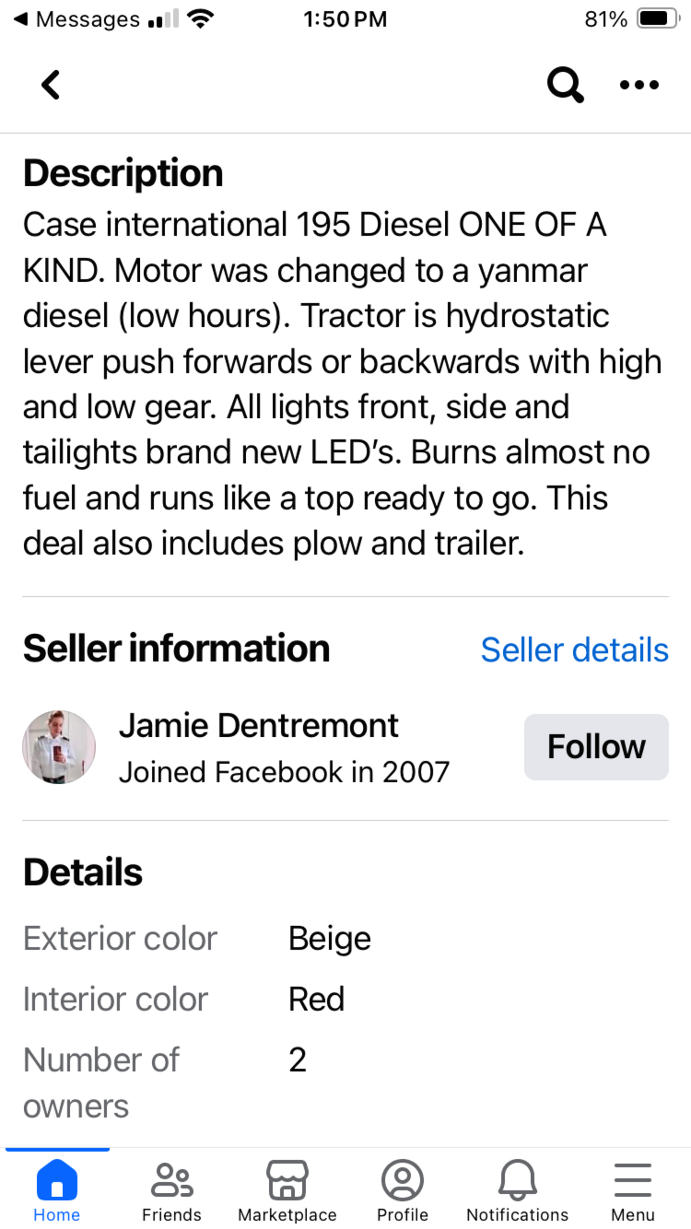The image size is (691, 1229).
Task: Open the three-dot more options menu
Action: (639, 85)
